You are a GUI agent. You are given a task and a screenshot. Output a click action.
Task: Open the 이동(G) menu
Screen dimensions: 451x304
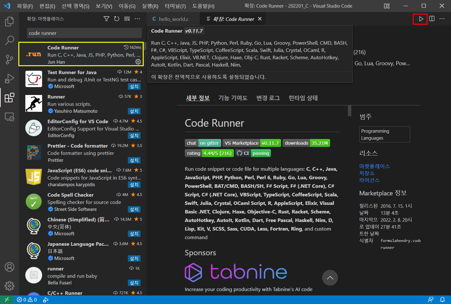[x=127, y=6]
